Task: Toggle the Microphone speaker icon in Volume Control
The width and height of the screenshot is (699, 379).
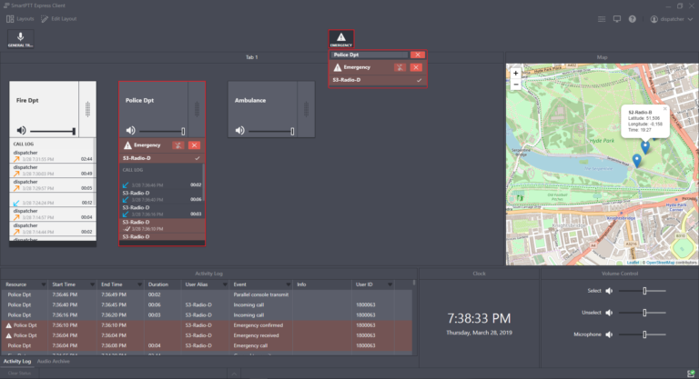Action: point(609,334)
